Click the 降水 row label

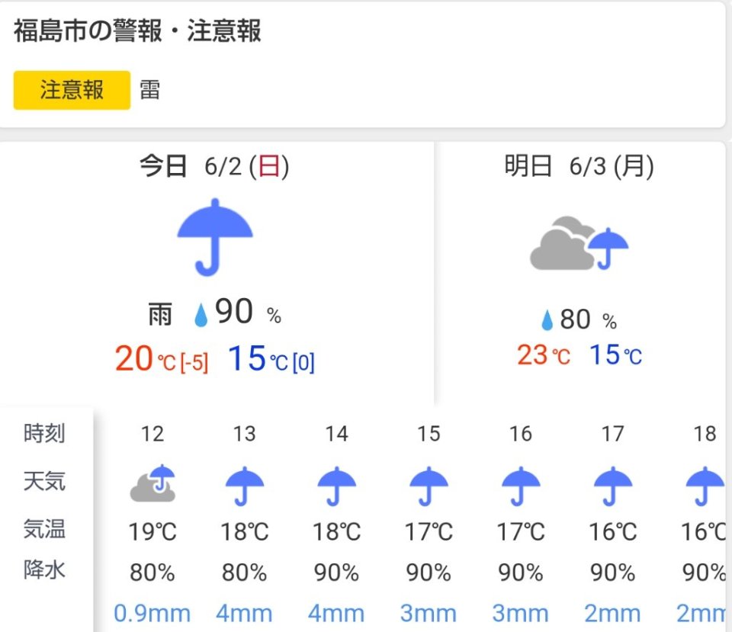44,569
